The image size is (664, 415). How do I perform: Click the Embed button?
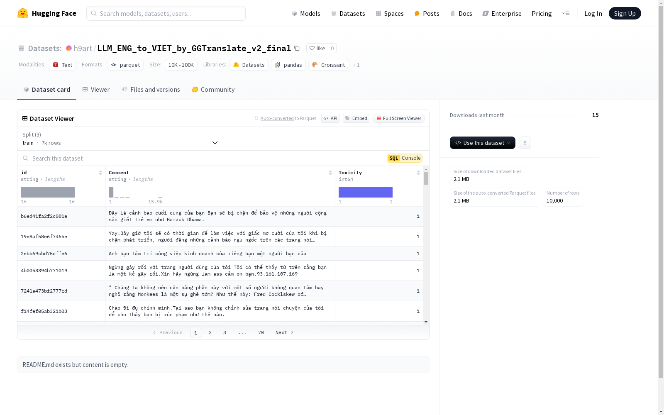pos(356,118)
